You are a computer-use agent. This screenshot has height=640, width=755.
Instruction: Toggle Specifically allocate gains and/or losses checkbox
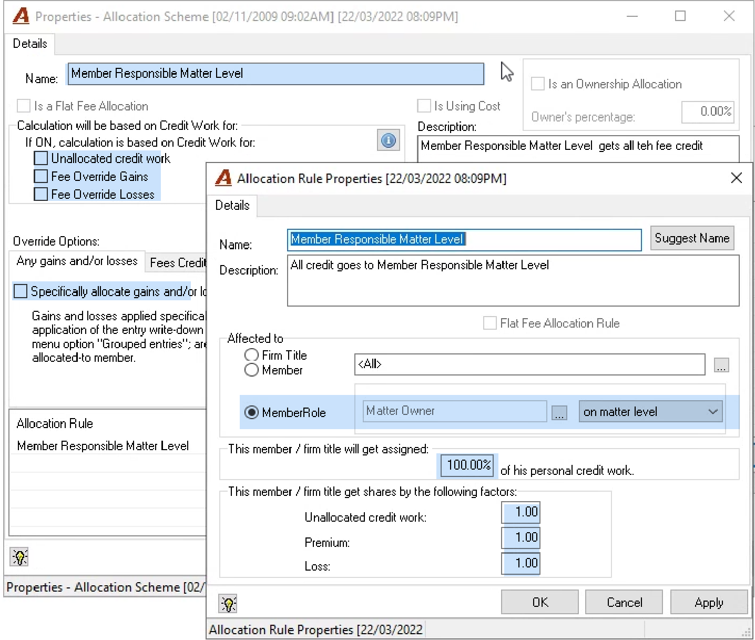pyautogui.click(x=21, y=291)
